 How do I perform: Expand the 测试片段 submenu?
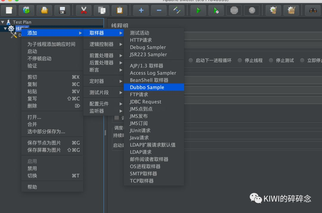coord(103,92)
